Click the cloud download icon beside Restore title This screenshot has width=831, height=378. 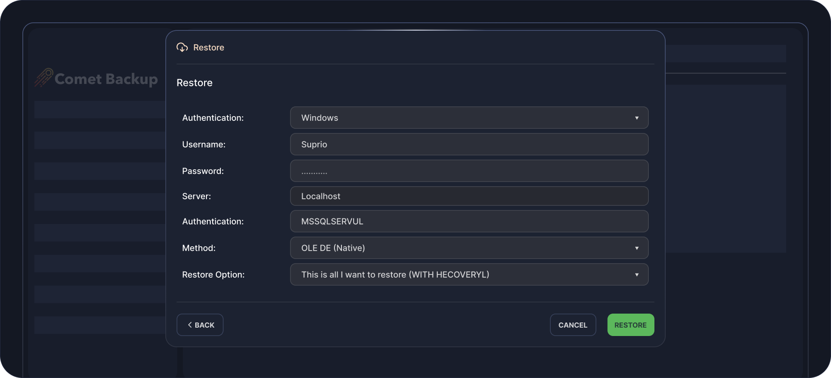[182, 48]
